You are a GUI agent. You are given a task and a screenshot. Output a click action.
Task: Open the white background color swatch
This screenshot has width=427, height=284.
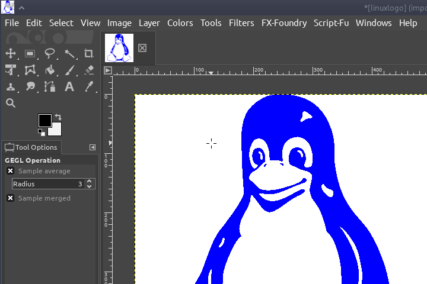57,131
